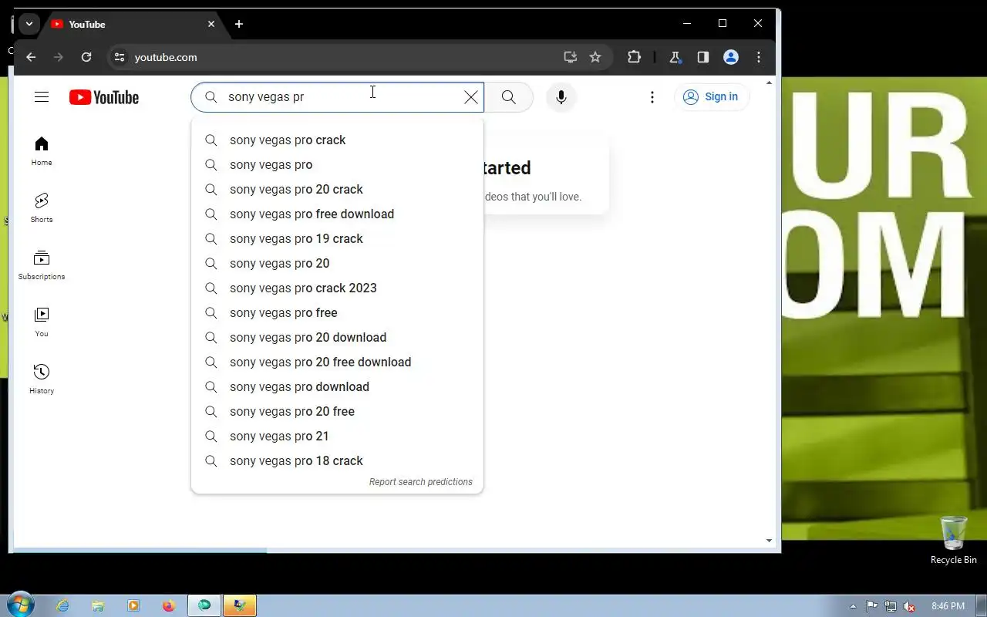This screenshot has width=987, height=617.
Task: Close the YouTube tab
Action: [x=211, y=24]
